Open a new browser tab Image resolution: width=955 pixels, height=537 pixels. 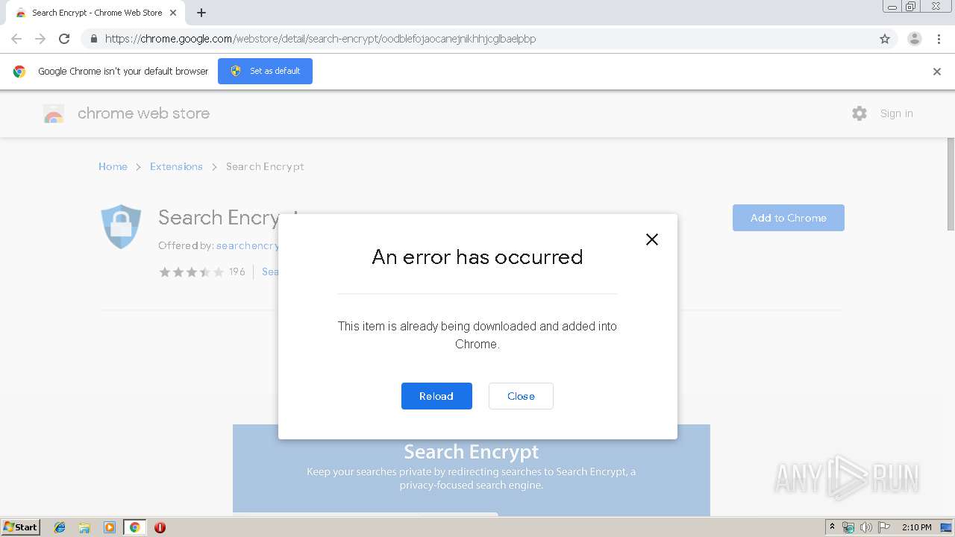coord(201,13)
